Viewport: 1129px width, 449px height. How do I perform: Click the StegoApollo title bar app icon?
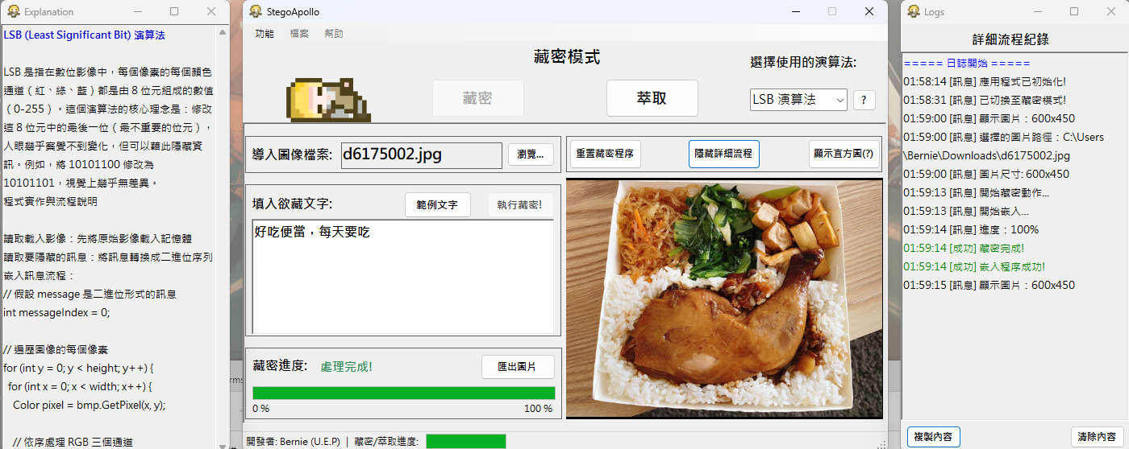[x=256, y=11]
